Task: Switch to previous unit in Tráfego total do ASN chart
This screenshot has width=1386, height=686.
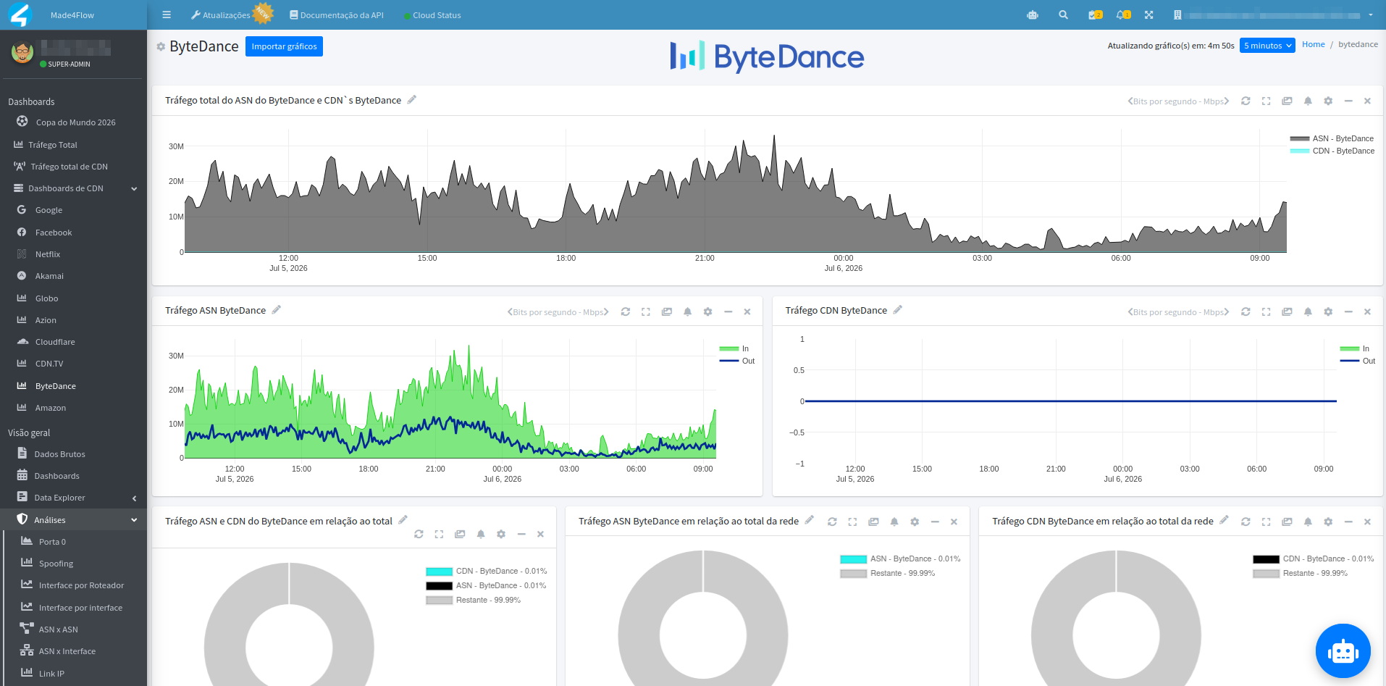Action: (x=1130, y=101)
